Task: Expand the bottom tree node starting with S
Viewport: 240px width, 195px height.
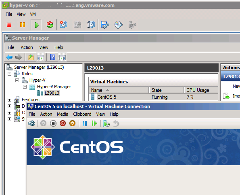Action: tap(10, 119)
